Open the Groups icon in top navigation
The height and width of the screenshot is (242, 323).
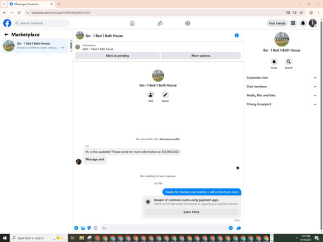(188, 23)
